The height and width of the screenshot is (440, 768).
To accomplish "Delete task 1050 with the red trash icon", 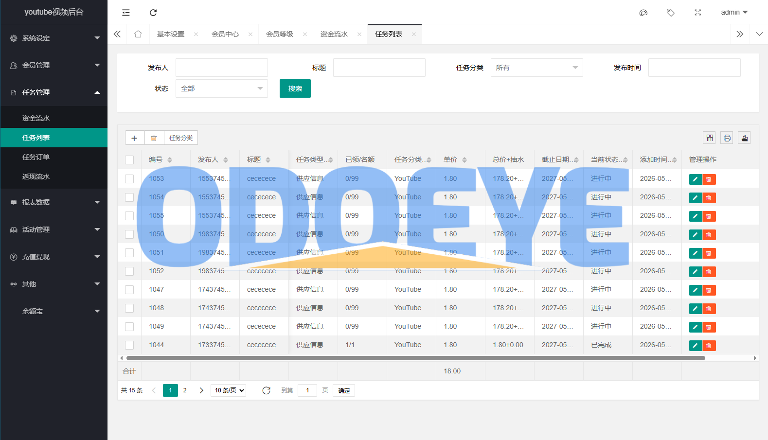I will click(709, 235).
